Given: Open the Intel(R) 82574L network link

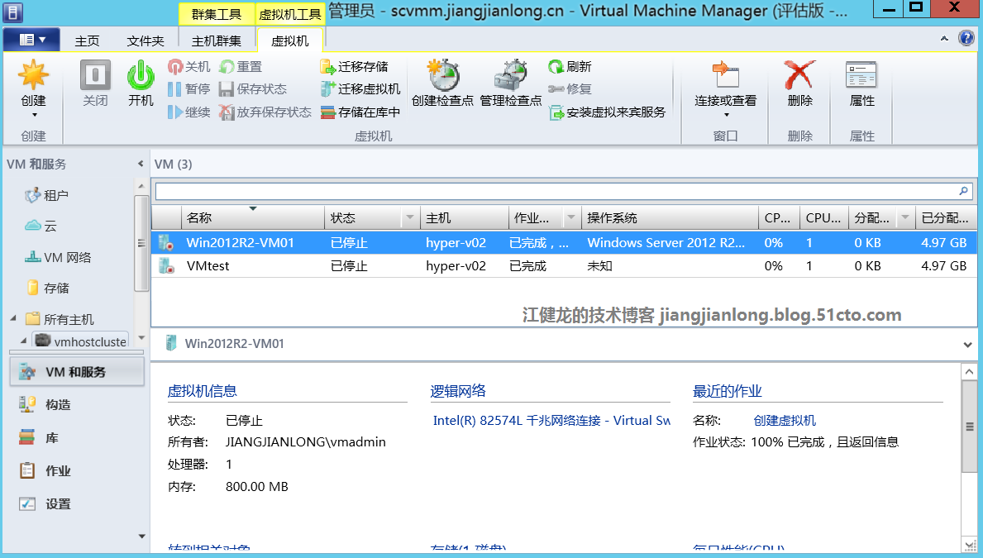Looking at the screenshot, I should point(551,421).
